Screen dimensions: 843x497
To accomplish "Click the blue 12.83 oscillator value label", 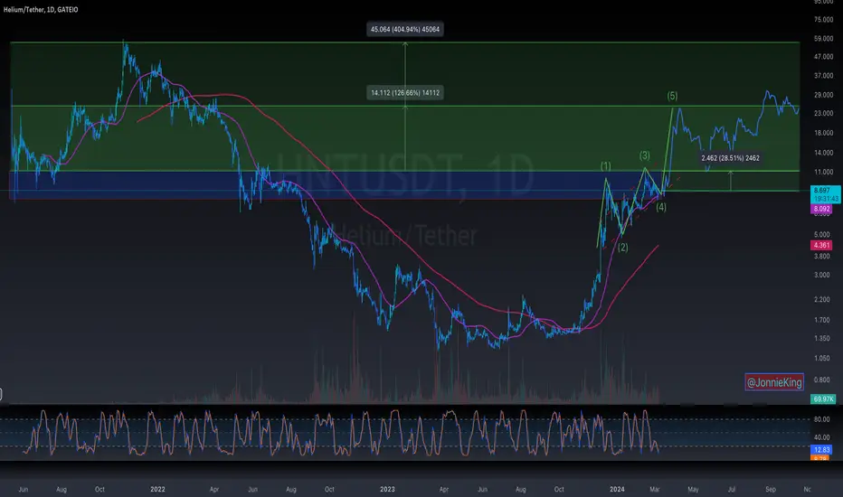I will pos(821,450).
